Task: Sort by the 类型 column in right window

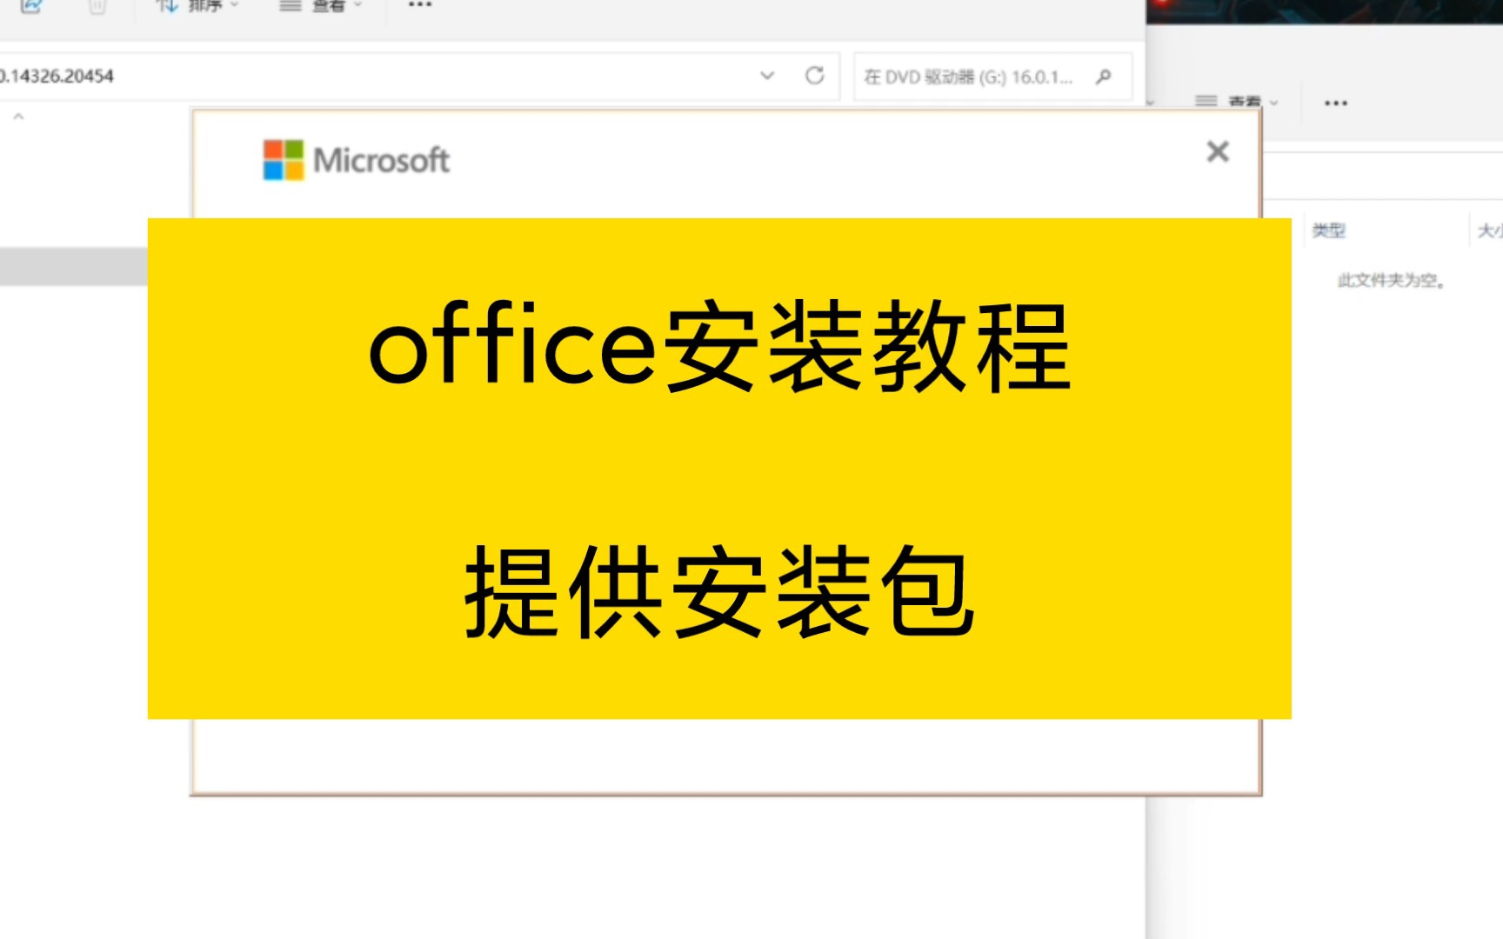Action: [1328, 230]
